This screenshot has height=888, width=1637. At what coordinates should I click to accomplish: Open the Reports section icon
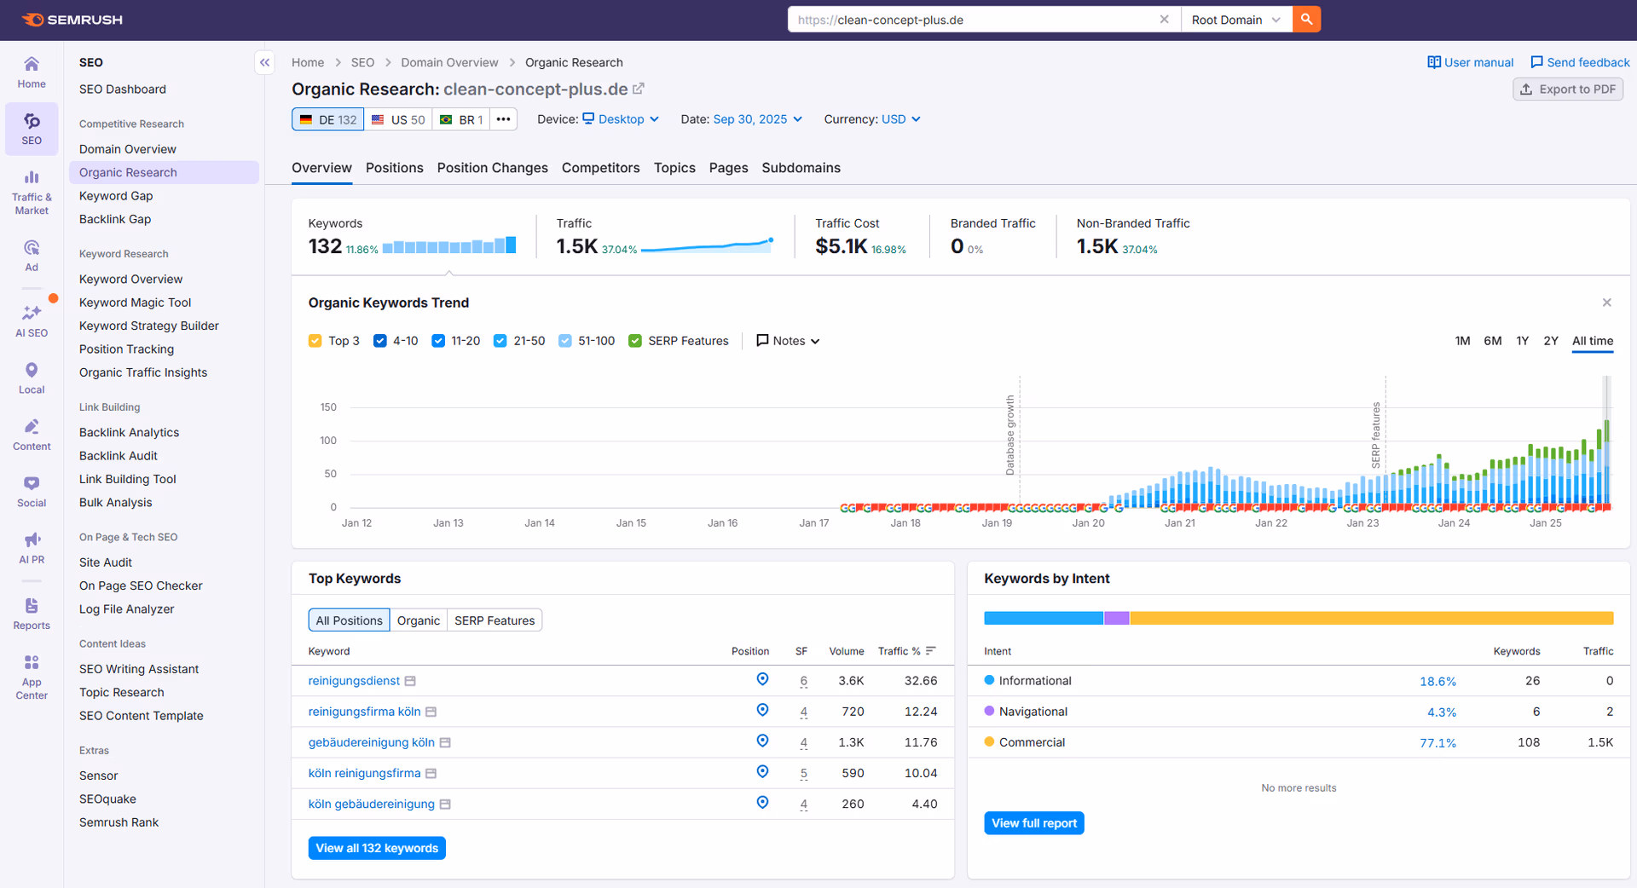32,612
